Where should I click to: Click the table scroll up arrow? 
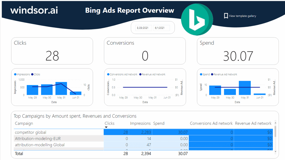click(x=275, y=123)
